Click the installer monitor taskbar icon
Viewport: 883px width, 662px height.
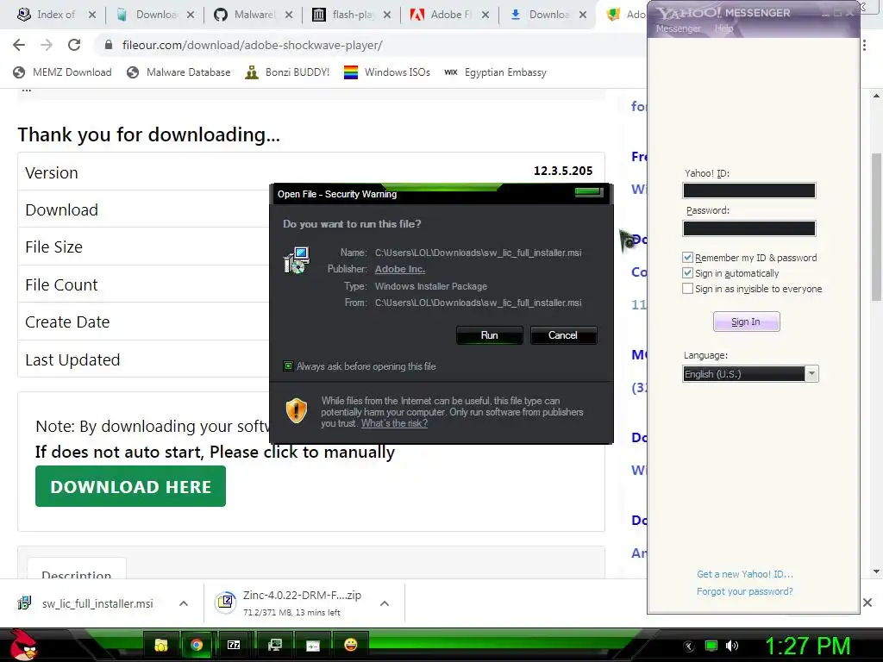[x=275, y=645]
